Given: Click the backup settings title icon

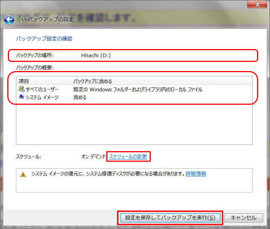Looking at the screenshot, I should click(22, 19).
